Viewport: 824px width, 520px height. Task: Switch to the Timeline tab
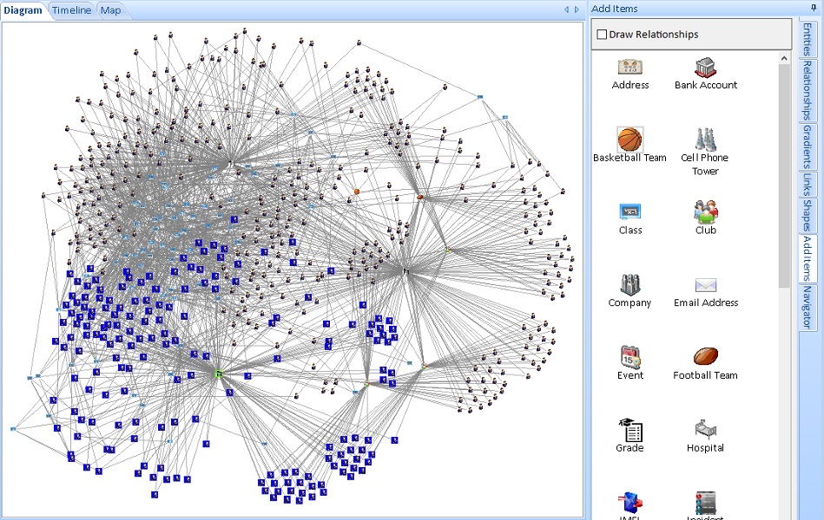point(70,10)
